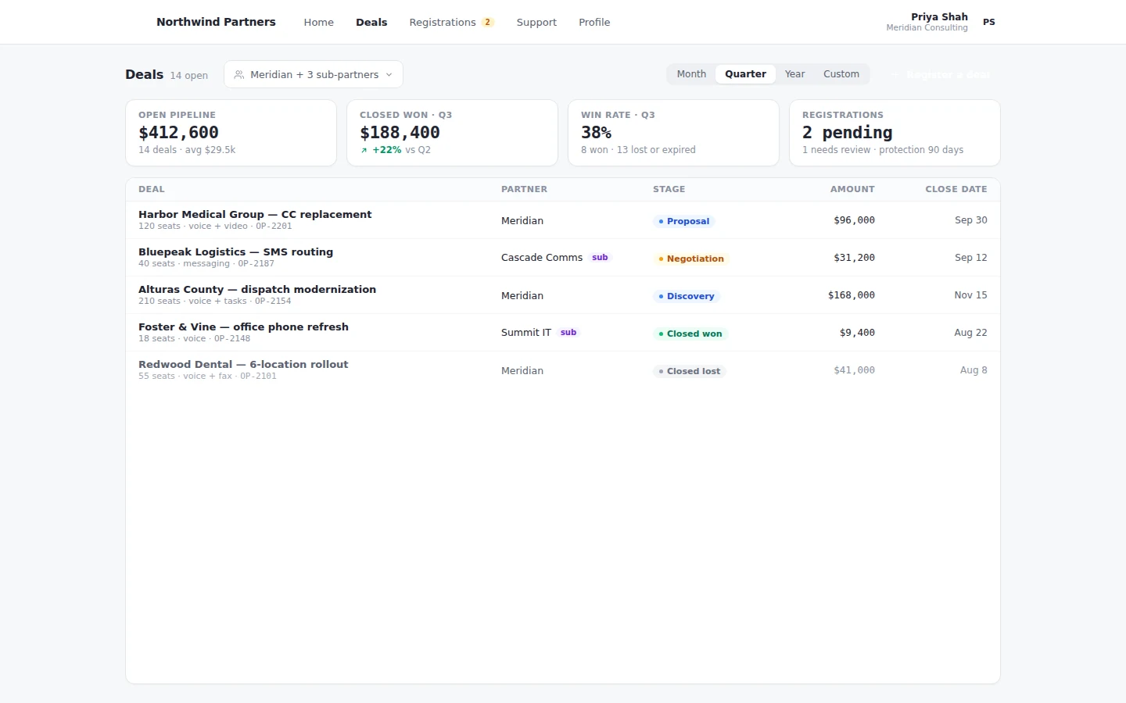The width and height of the screenshot is (1126, 703).
Task: Click the Registrations badge showing 2
Action: pos(488,22)
